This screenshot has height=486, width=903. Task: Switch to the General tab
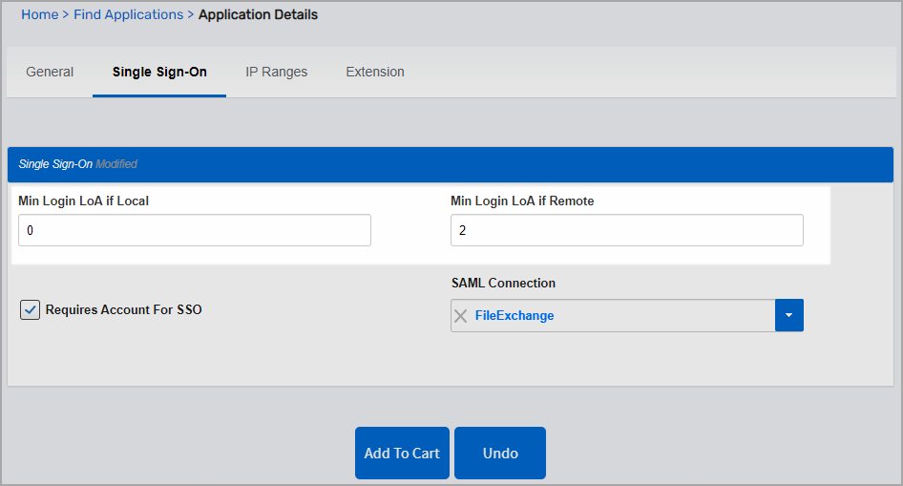click(x=50, y=72)
